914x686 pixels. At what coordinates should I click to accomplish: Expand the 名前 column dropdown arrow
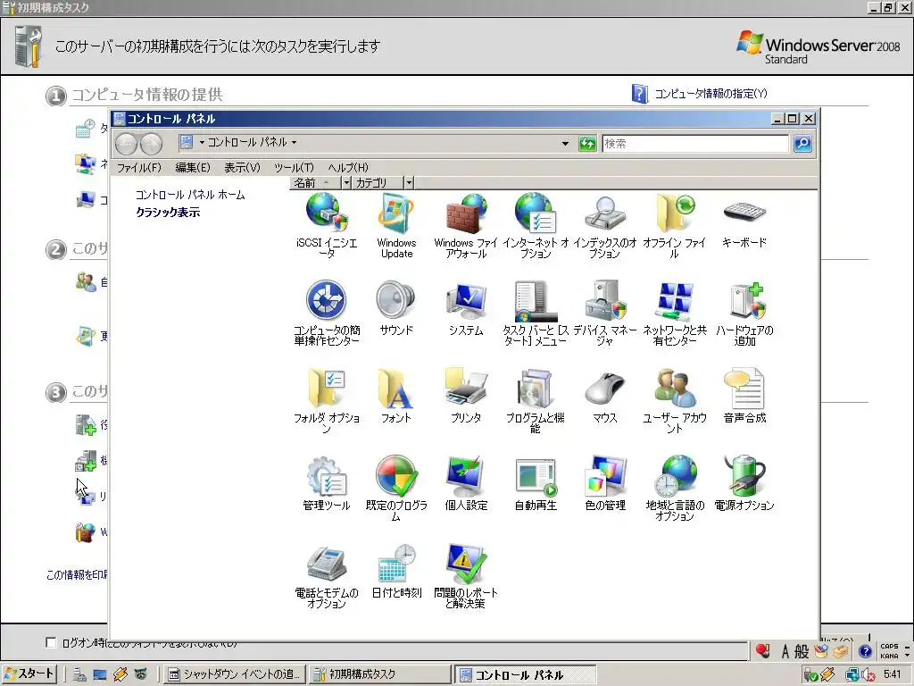[x=346, y=182]
